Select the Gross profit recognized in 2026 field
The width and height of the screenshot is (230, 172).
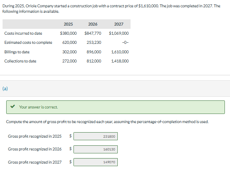click(x=95, y=149)
